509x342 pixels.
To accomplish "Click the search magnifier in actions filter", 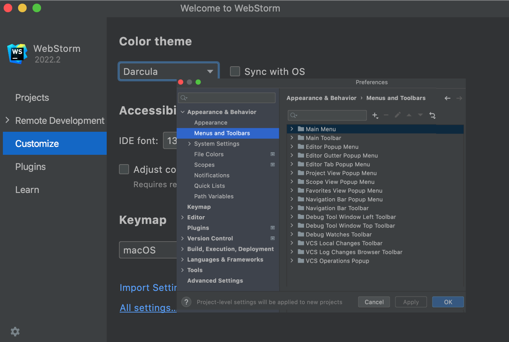I will coord(294,115).
